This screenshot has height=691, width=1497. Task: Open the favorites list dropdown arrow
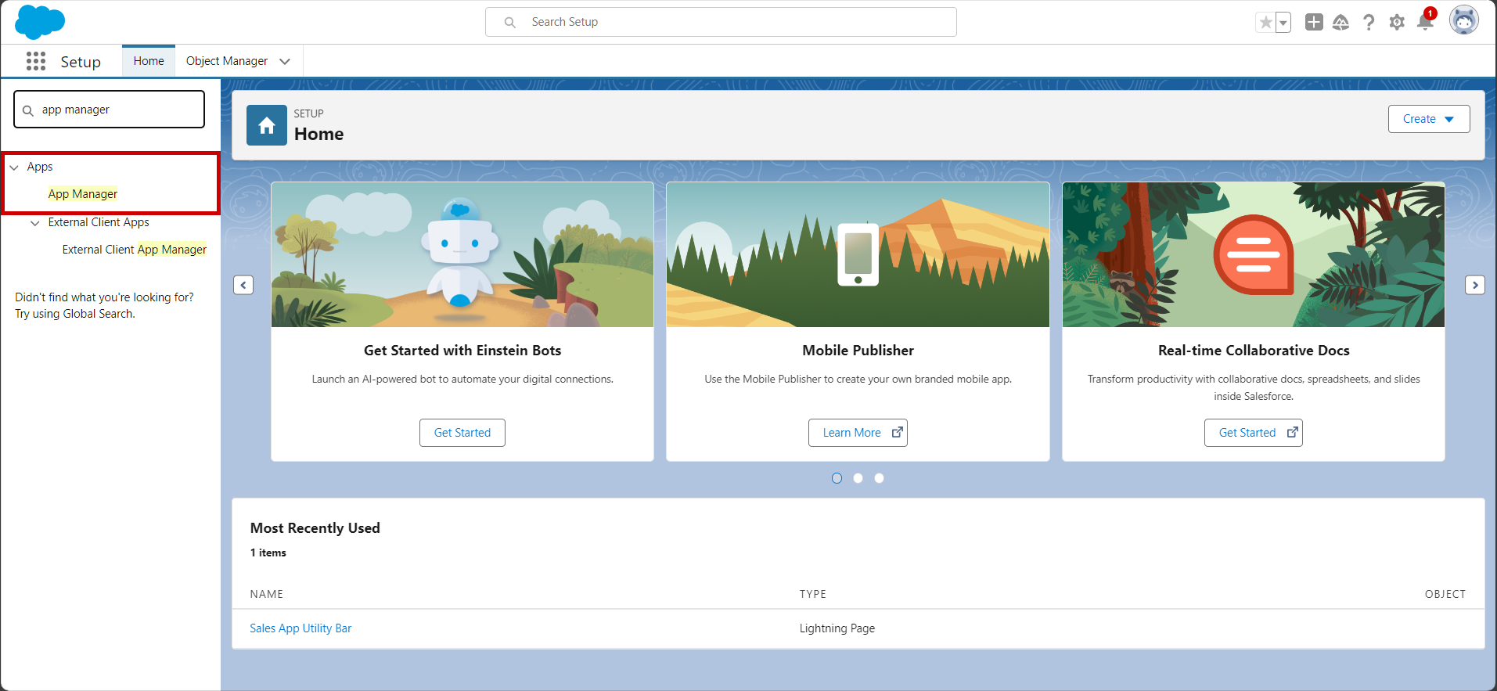(x=1283, y=23)
